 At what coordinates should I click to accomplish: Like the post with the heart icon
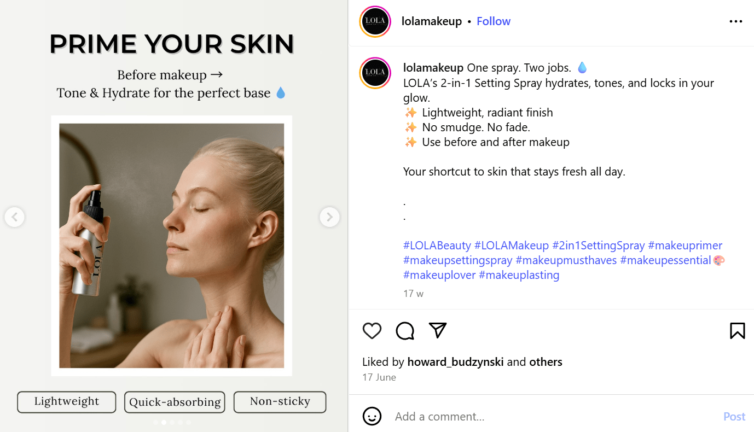[372, 330]
